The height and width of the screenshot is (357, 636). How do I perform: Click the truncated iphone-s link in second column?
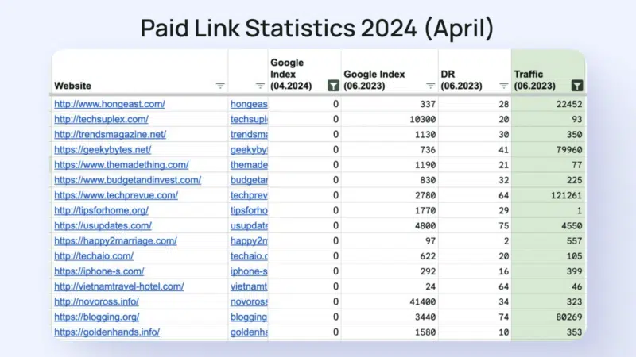[249, 271]
